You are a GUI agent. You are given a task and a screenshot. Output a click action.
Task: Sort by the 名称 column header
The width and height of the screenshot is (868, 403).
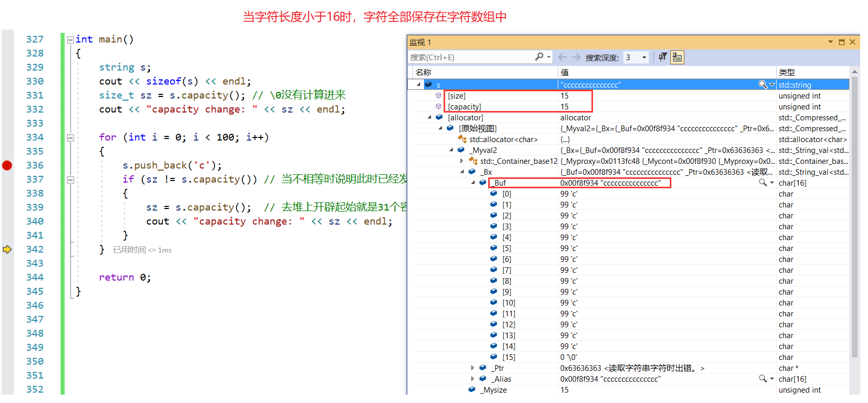point(485,72)
